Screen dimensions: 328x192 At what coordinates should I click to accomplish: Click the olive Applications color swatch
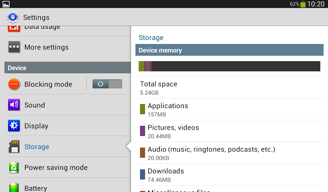tap(143, 109)
